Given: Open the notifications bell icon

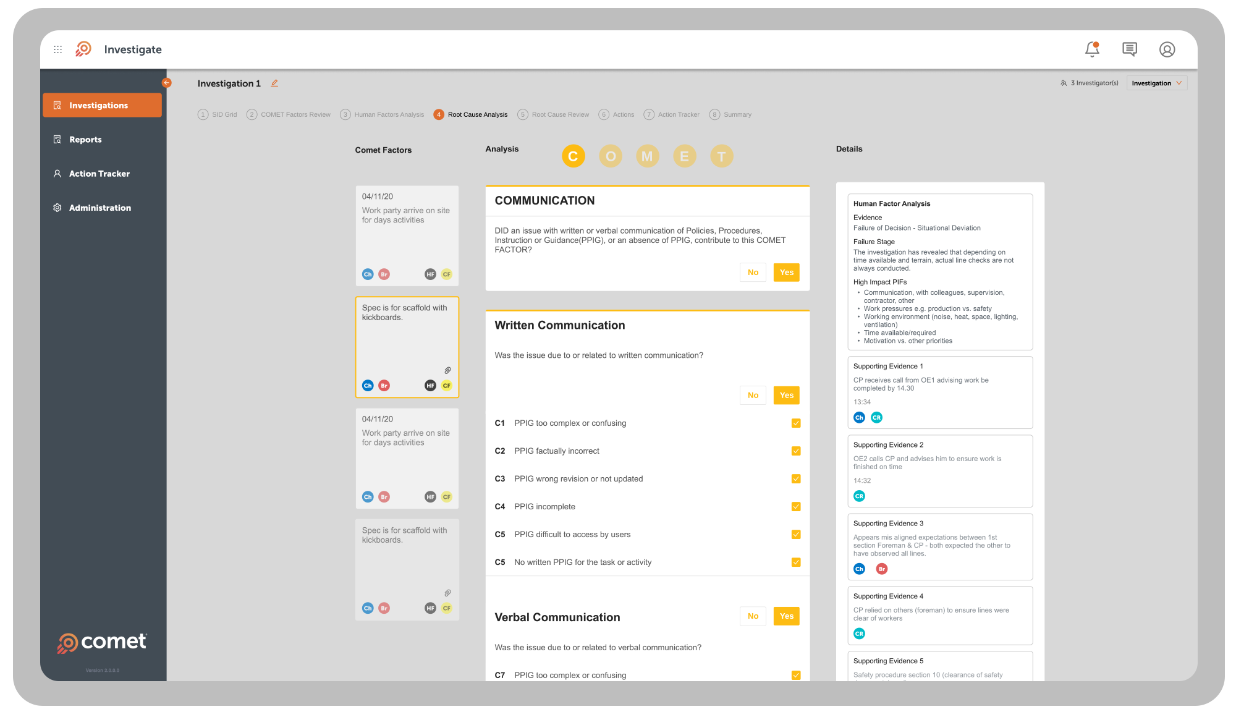Looking at the screenshot, I should (1092, 49).
